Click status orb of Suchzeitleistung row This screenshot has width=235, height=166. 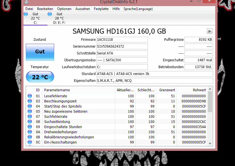[30, 122]
